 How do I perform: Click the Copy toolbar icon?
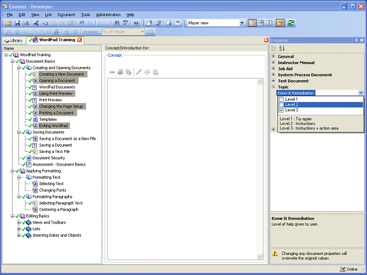(x=45, y=23)
